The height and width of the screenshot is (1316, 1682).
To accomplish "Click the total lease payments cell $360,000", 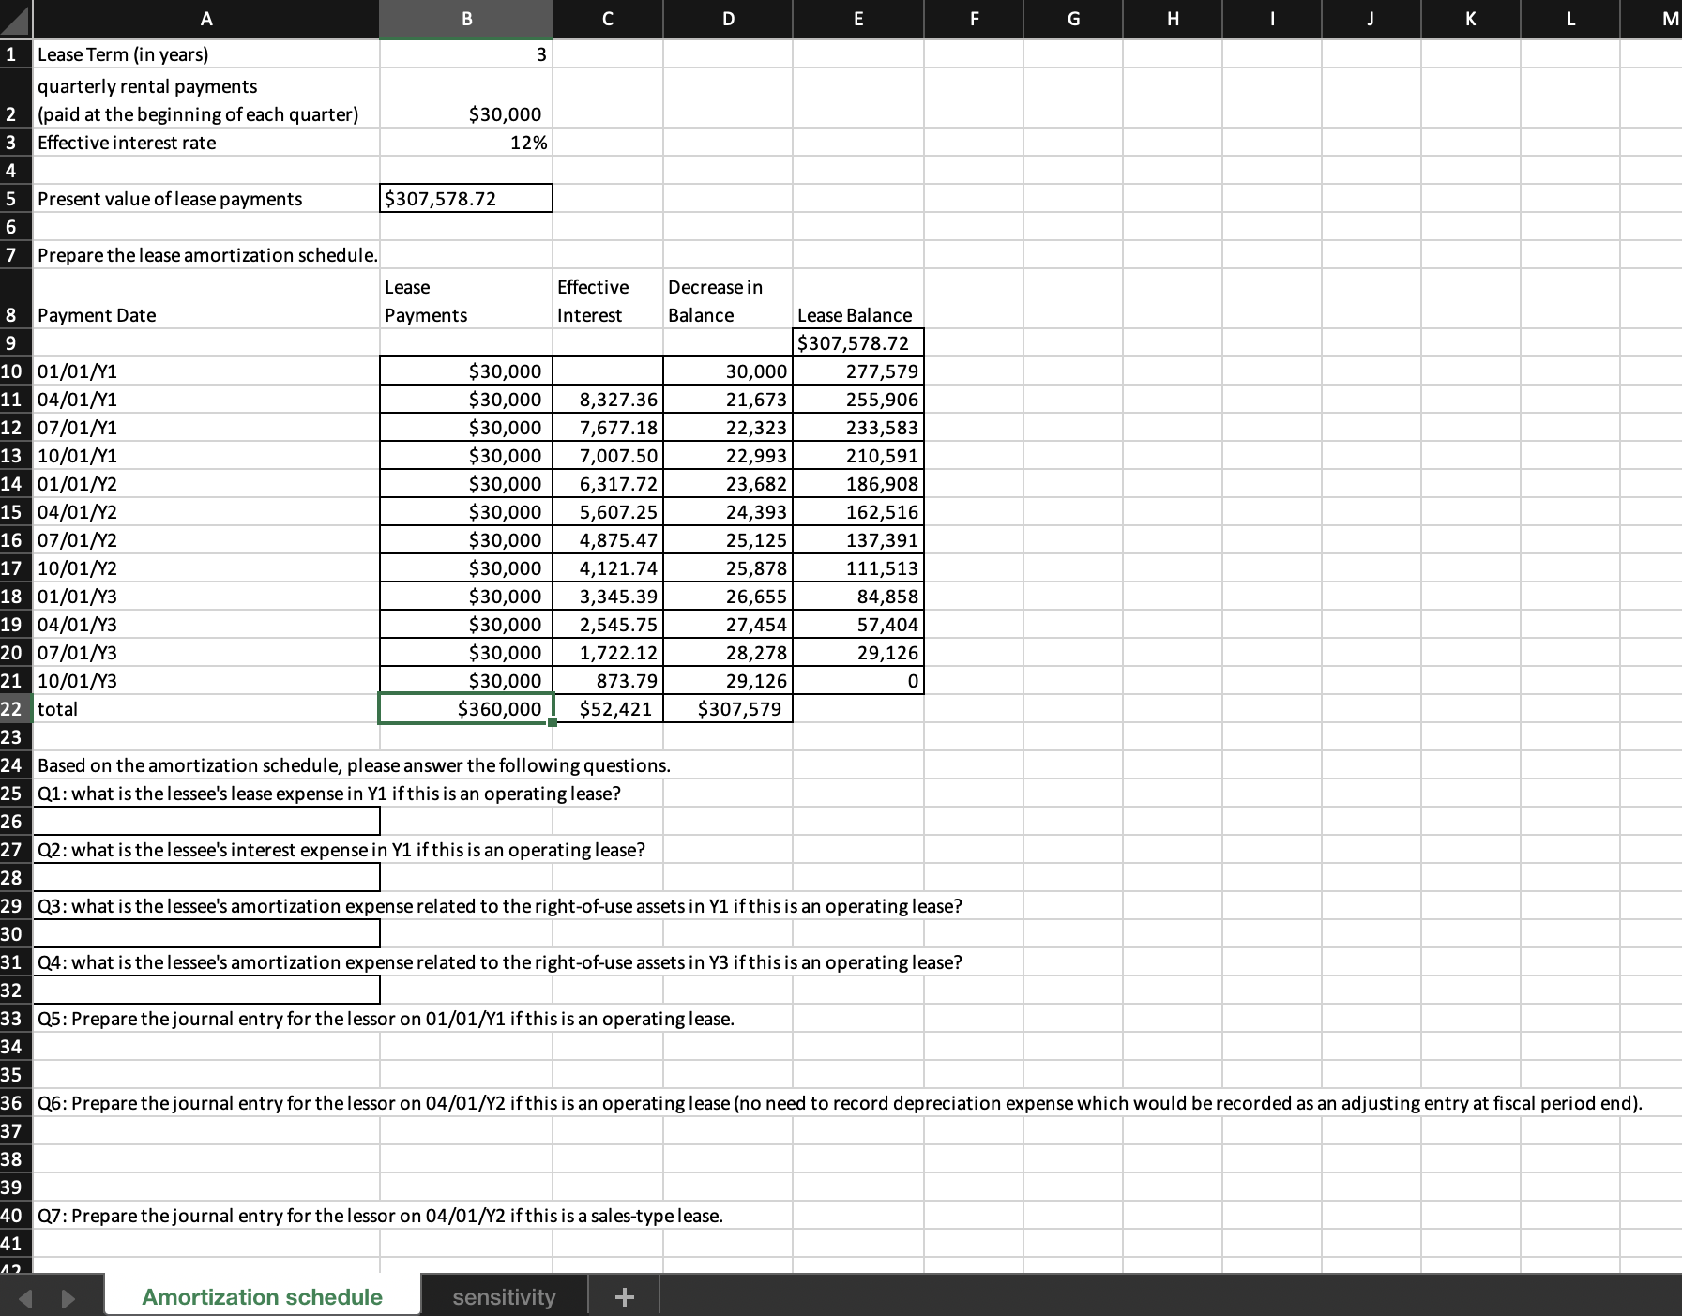I will tap(465, 709).
